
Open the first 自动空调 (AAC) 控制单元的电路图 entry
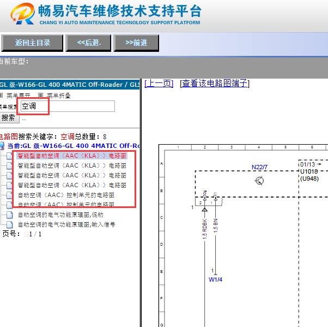pos(66,195)
